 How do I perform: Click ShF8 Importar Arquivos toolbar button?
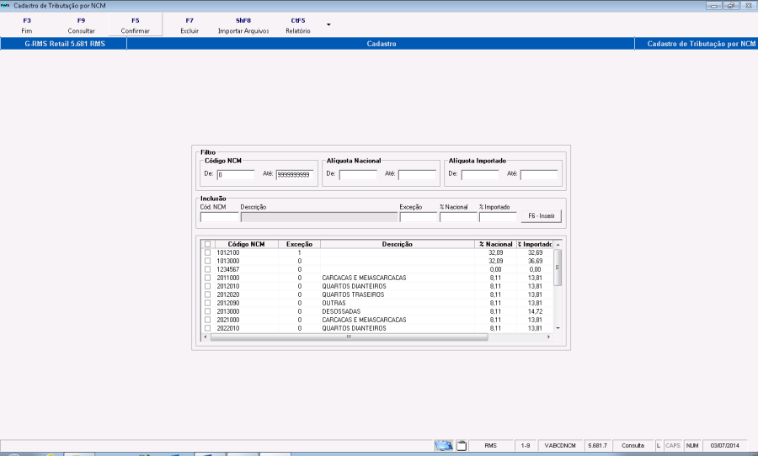[243, 25]
